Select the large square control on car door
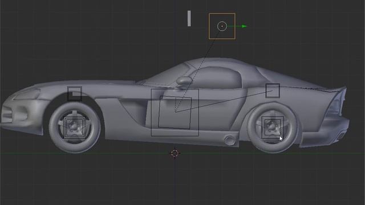The width and height of the screenshot is (365, 205). point(175,113)
